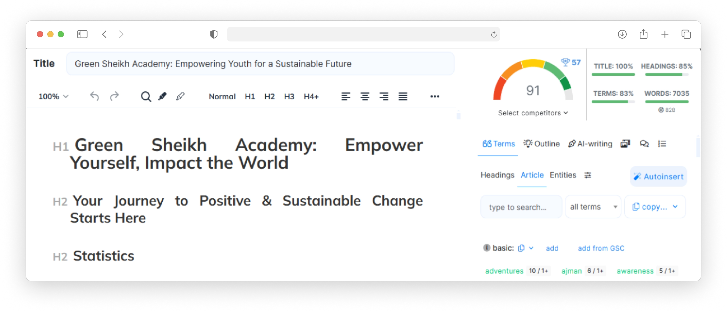Open the all terms filter dropdown
This screenshot has width=727, height=312.
point(593,207)
